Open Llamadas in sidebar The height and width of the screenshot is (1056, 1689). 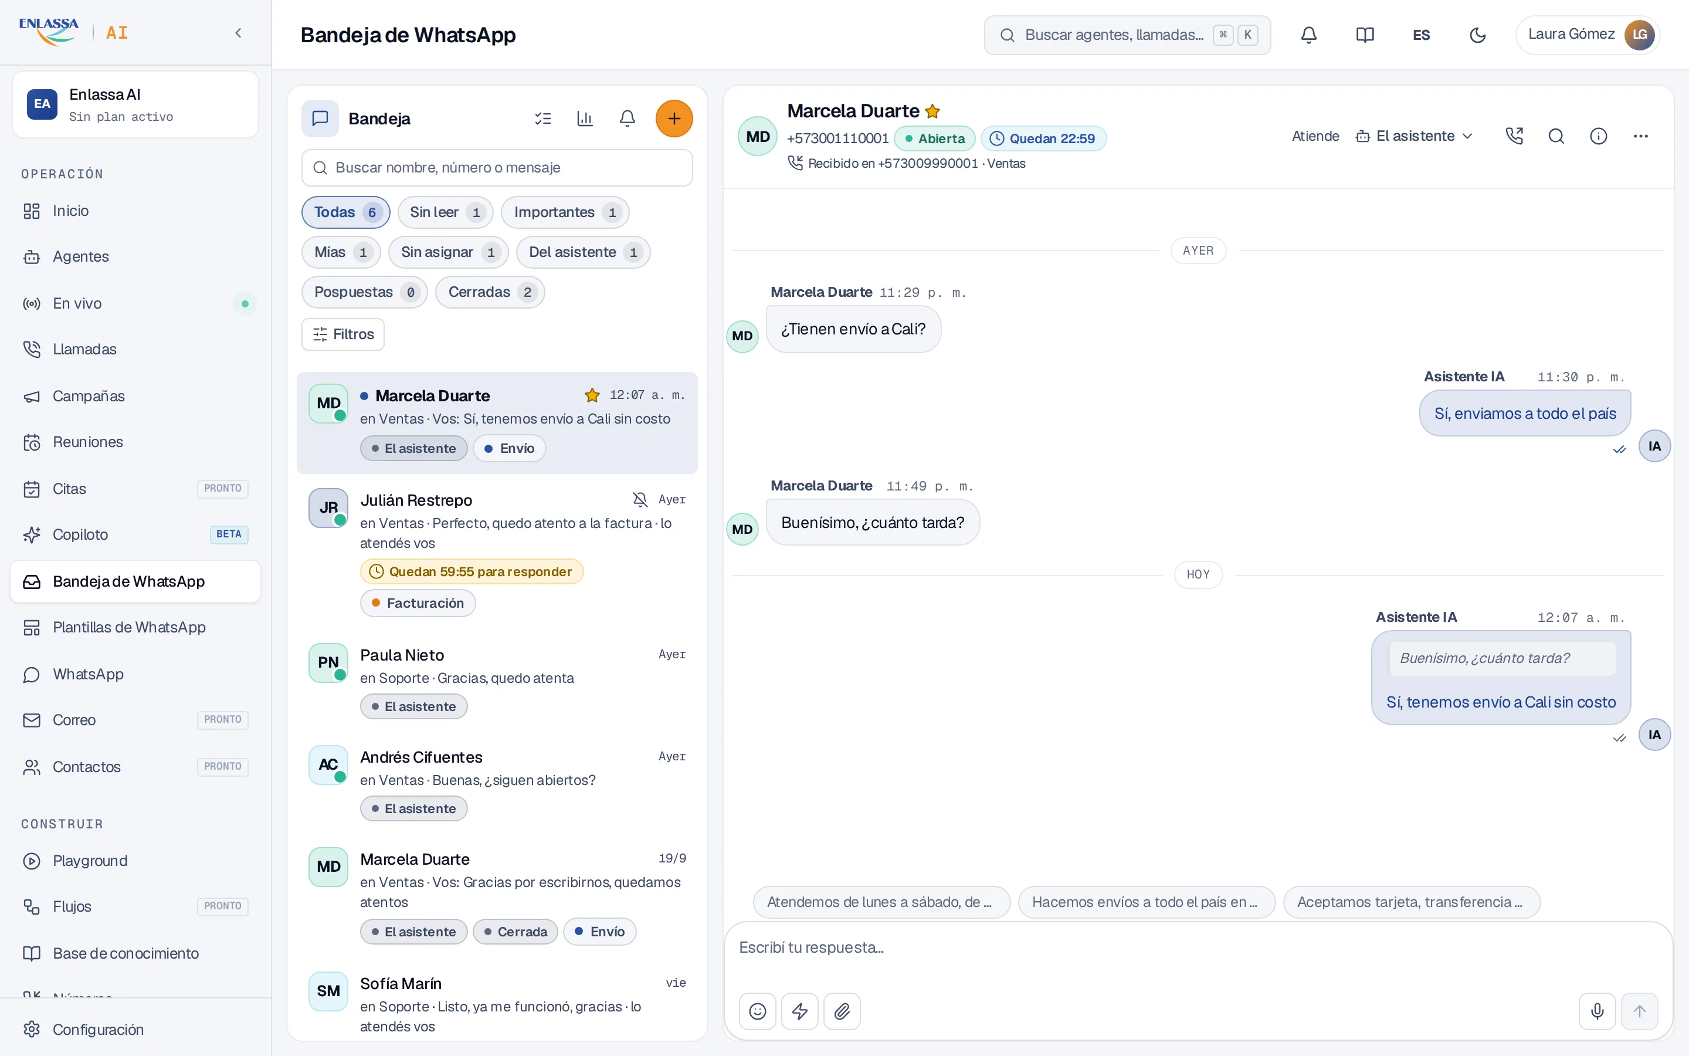coord(135,349)
